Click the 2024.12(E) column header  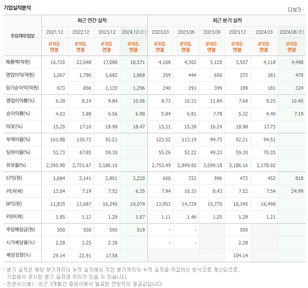pyautogui.click(x=134, y=32)
